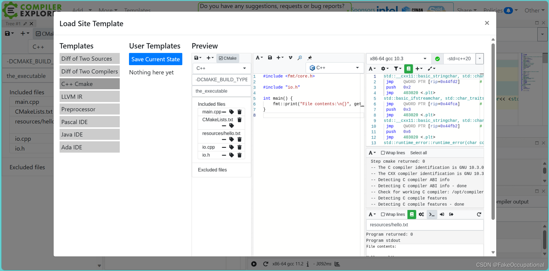Screen dimensions: 549x271
Task: Click the tag icon for main.cpp
Action: click(231, 112)
